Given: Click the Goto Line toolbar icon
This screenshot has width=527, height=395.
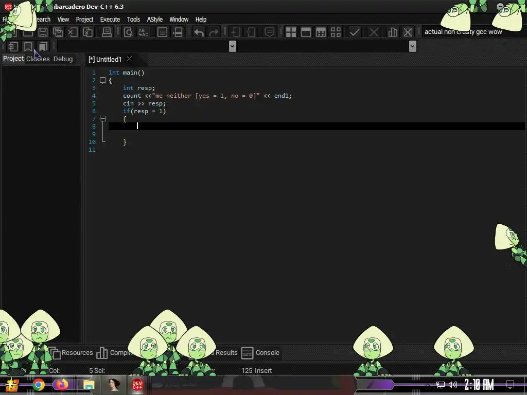Looking at the screenshot, I should click(x=177, y=32).
